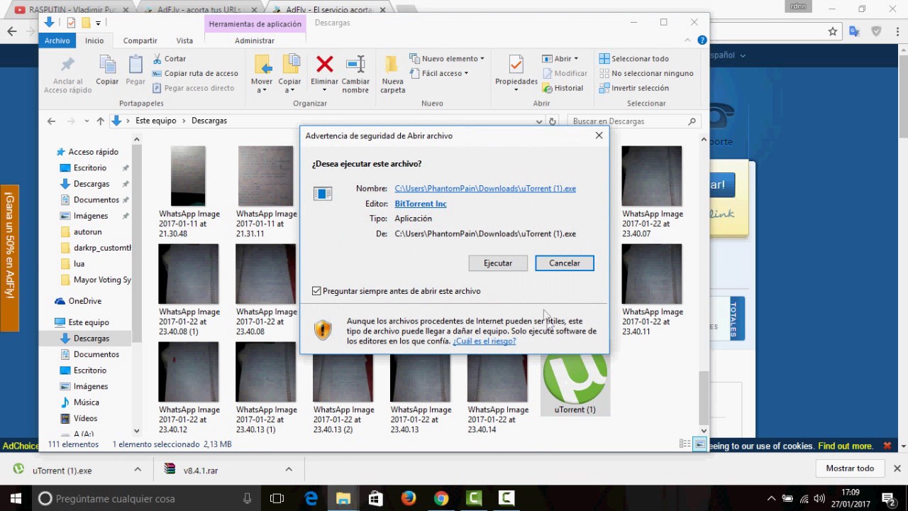Click the Este equipo breadcrumb in address bar

[156, 121]
